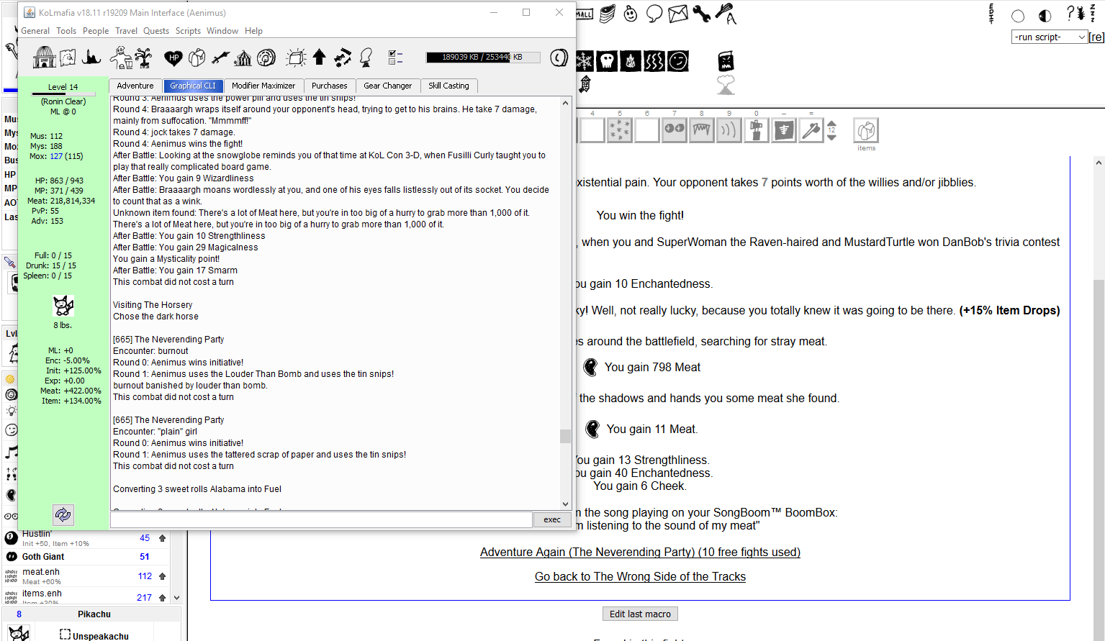Click the skull spooky element icon
Viewport: 1105px width, 641px height.
tap(608, 61)
